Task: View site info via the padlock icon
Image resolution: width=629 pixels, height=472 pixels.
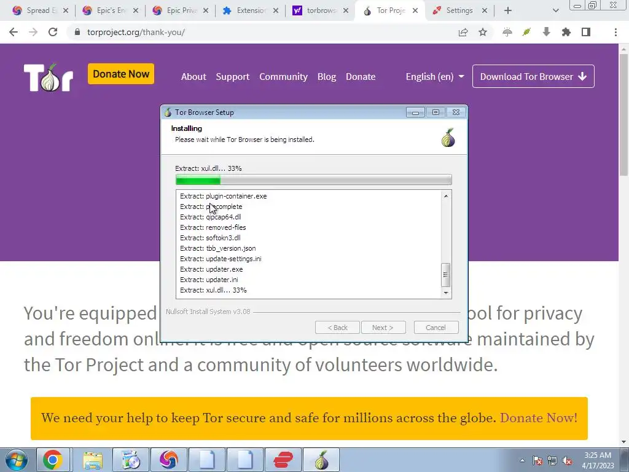Action: coord(77,32)
